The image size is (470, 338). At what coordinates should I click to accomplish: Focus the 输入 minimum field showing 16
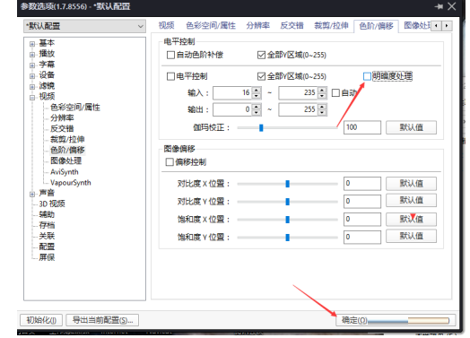[232, 93]
